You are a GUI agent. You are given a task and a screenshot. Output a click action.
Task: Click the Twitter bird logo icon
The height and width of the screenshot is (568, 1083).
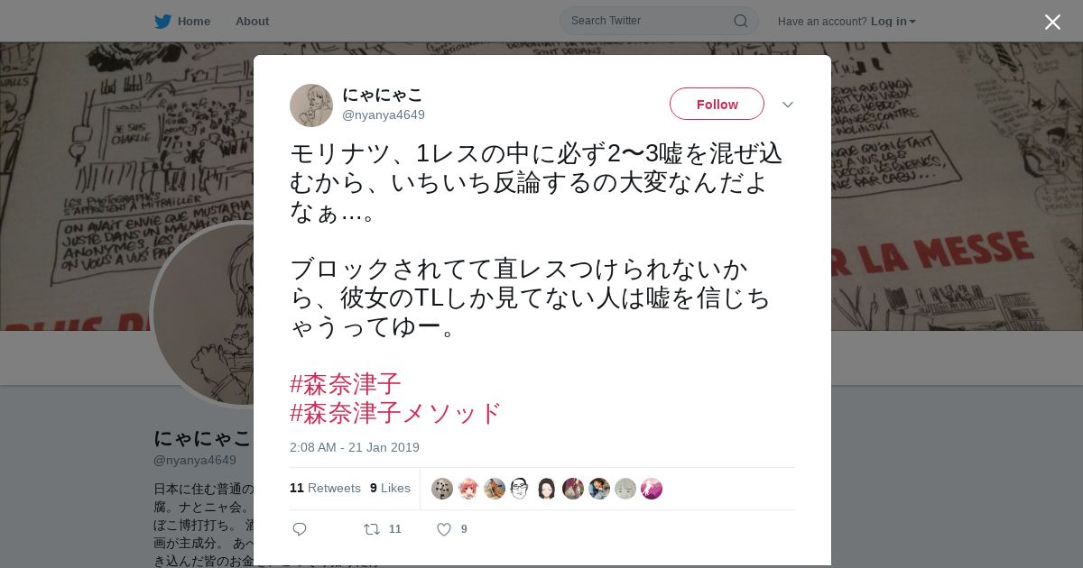(x=162, y=21)
